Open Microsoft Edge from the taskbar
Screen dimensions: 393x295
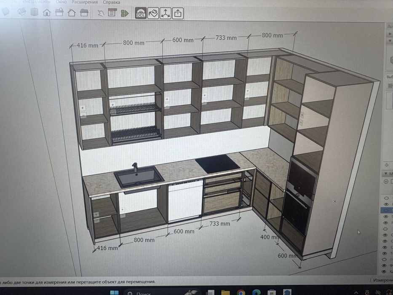[x=256, y=292]
